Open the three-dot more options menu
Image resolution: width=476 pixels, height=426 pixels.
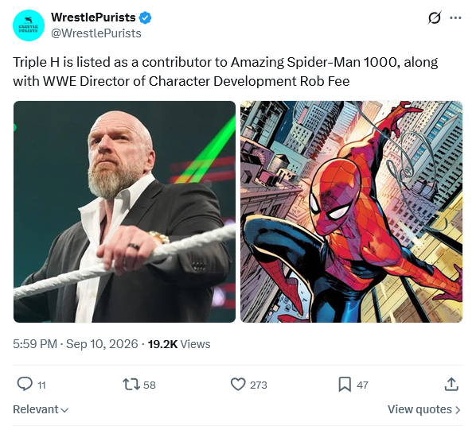(455, 18)
